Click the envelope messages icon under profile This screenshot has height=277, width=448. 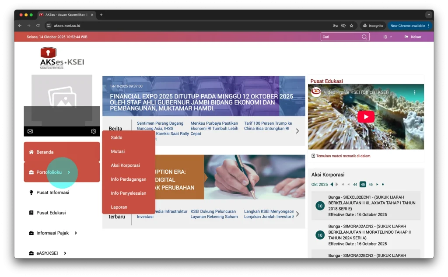click(x=30, y=131)
